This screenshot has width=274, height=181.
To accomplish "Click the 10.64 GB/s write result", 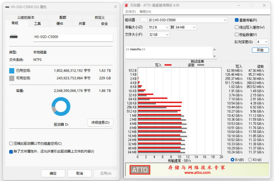I will [235, 132].
